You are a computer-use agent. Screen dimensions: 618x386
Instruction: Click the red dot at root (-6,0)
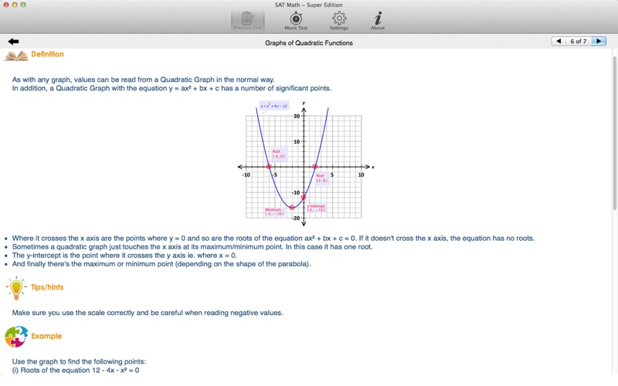click(269, 167)
